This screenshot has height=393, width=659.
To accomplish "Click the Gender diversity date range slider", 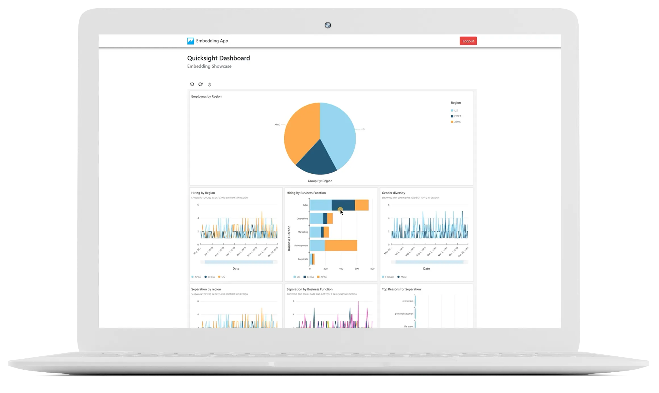I will click(429, 262).
